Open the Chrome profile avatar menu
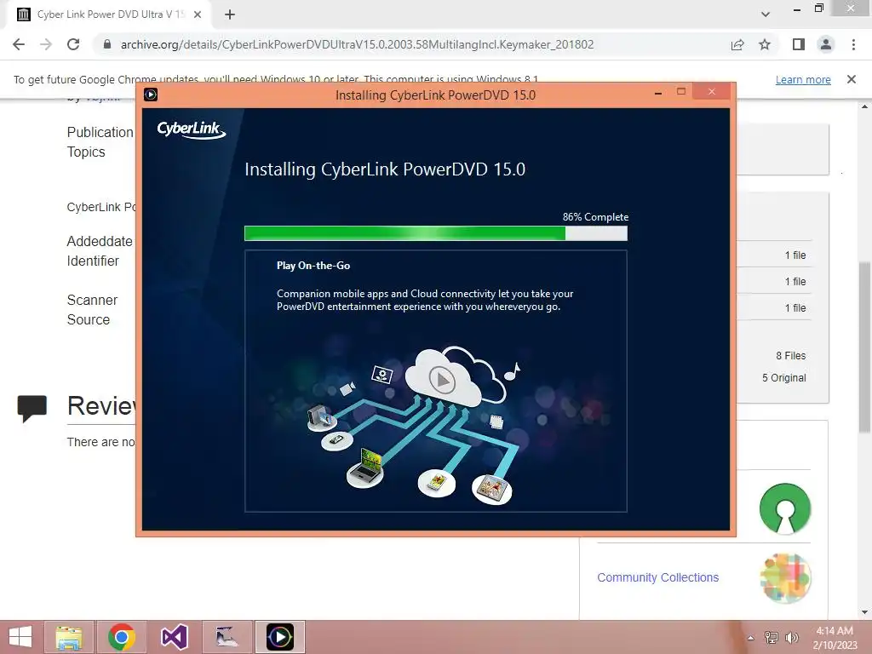The height and width of the screenshot is (654, 872). pyautogui.click(x=826, y=44)
